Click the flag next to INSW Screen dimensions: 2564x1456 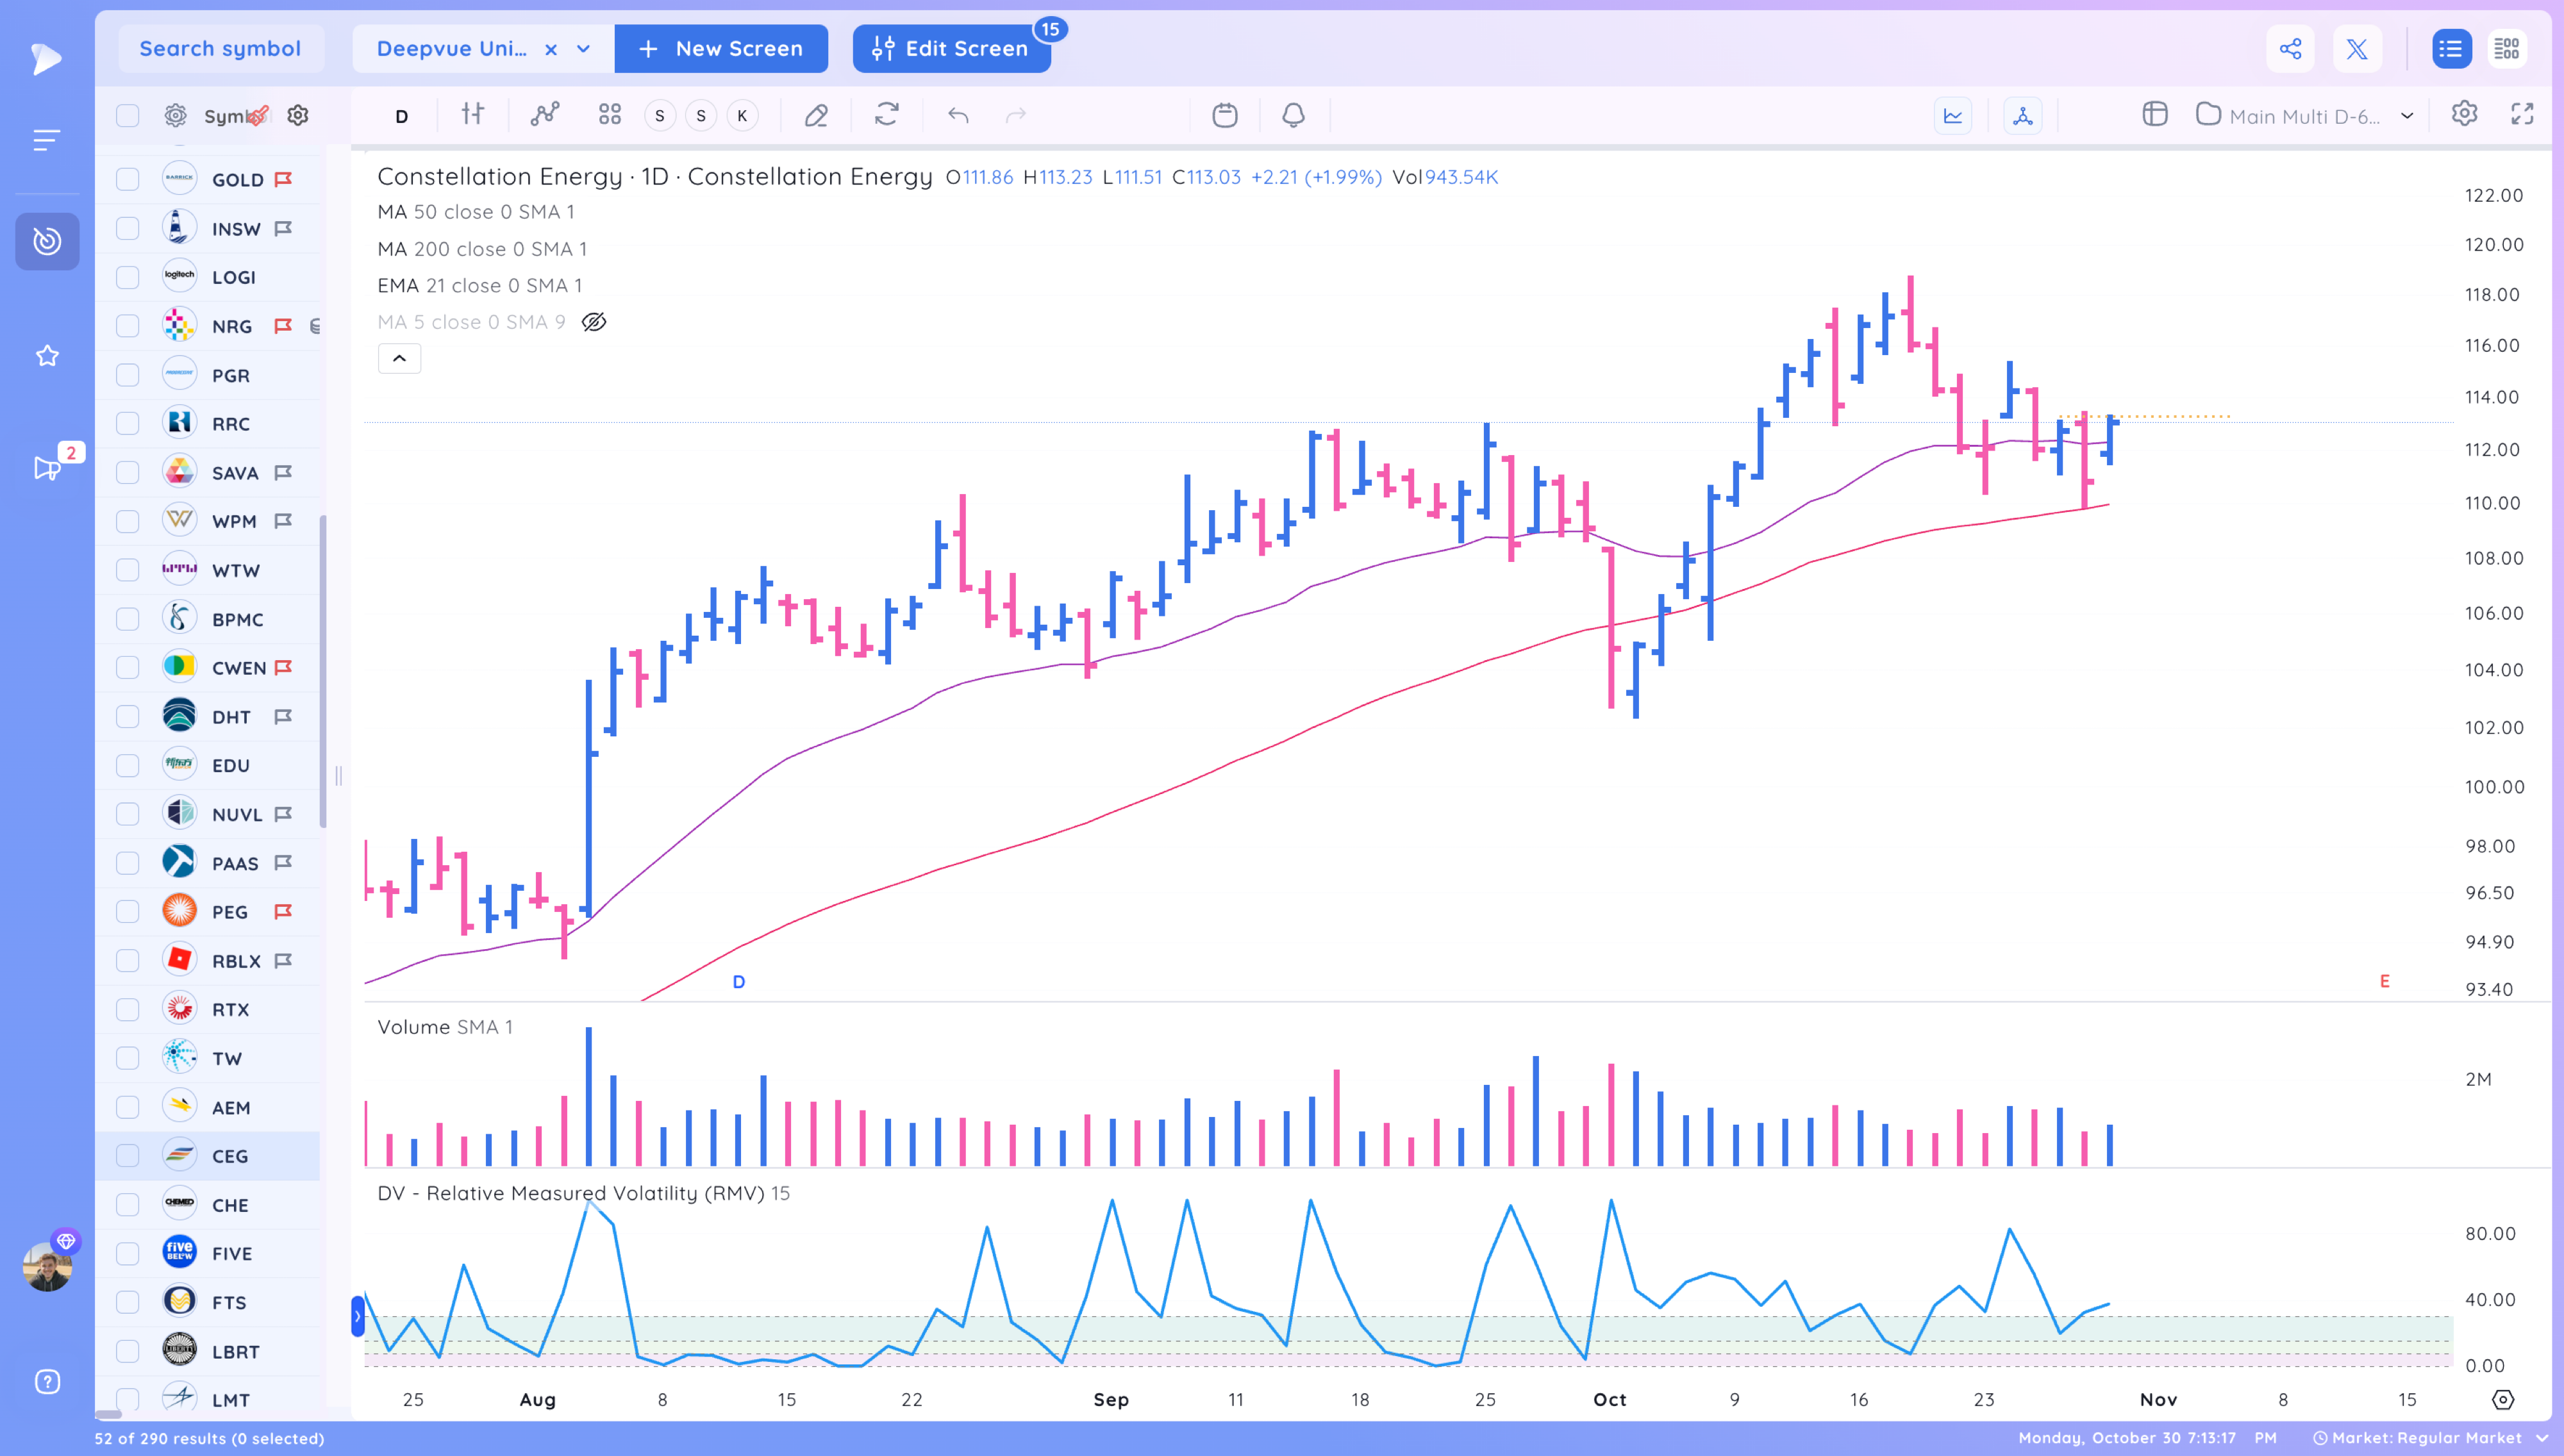[284, 228]
